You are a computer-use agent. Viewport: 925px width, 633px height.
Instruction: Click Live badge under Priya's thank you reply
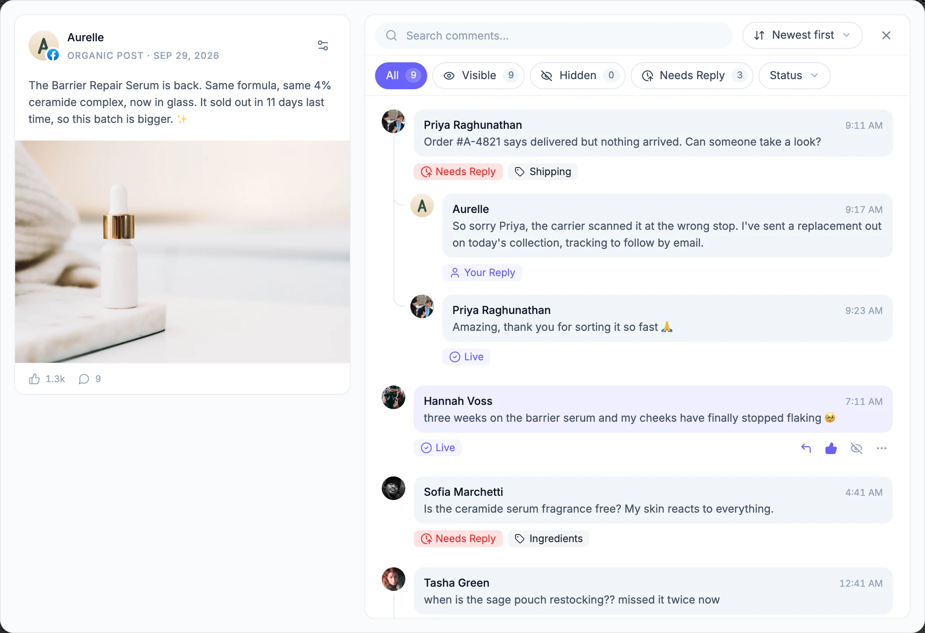pyautogui.click(x=466, y=357)
